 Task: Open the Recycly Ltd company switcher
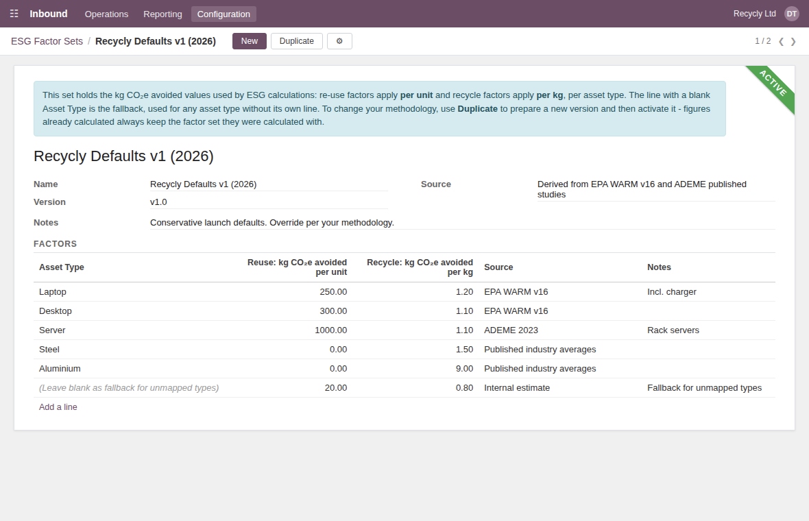point(754,14)
